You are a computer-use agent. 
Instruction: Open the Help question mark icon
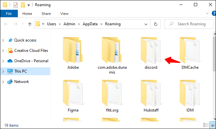pyautogui.click(x=214, y=13)
